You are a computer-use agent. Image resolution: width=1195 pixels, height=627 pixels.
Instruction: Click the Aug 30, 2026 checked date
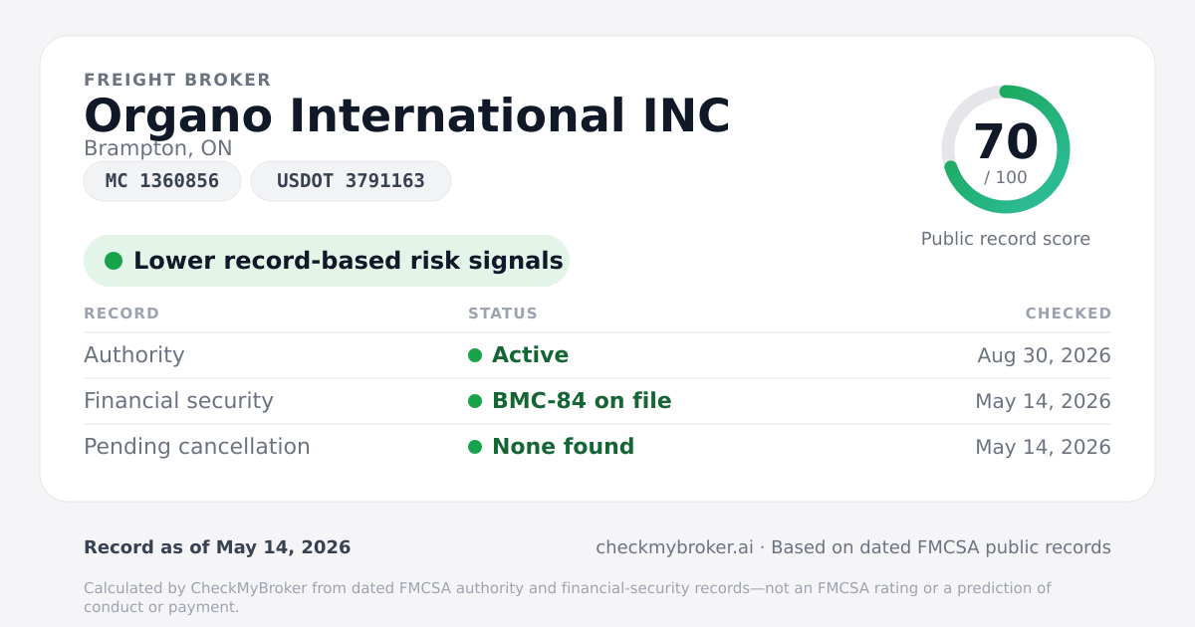point(1044,355)
